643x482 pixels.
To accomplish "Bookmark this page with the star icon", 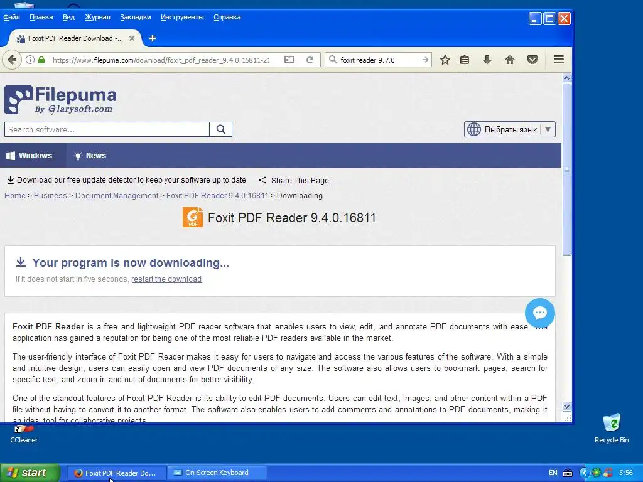I will [445, 60].
